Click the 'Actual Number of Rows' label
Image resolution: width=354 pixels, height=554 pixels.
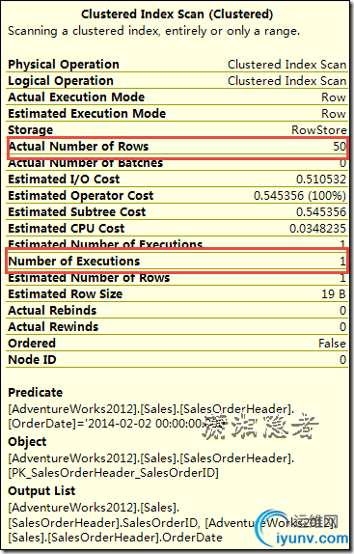pyautogui.click(x=78, y=147)
